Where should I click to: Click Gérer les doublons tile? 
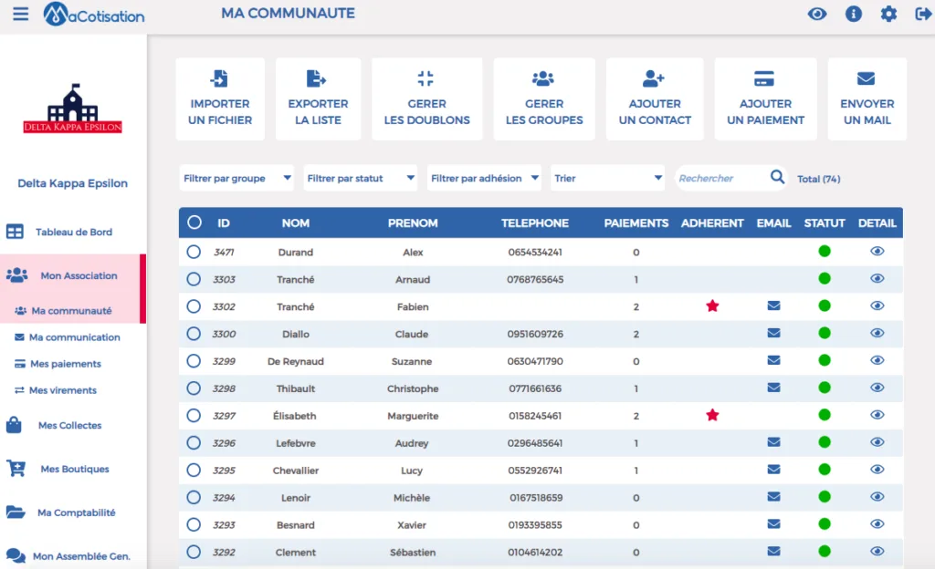tap(427, 99)
